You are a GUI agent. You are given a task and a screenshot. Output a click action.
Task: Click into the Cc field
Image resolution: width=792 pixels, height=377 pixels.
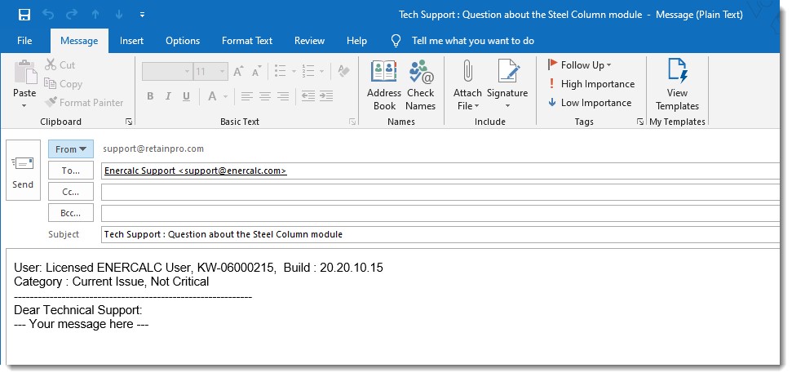click(x=440, y=192)
